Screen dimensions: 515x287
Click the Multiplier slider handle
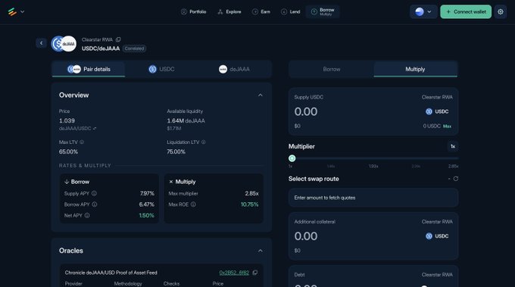click(292, 158)
